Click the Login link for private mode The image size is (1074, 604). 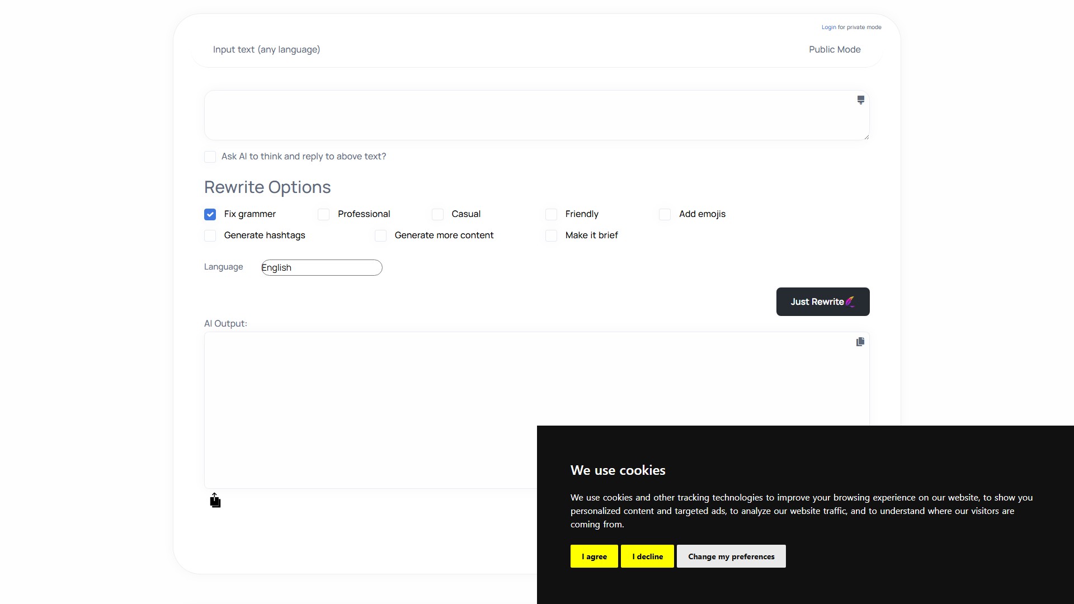(828, 27)
